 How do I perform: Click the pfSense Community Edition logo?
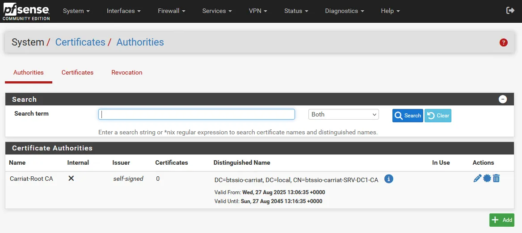coord(26,11)
